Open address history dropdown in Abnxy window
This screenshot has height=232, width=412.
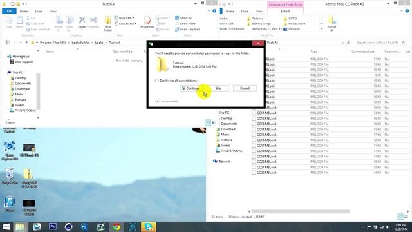point(342,43)
